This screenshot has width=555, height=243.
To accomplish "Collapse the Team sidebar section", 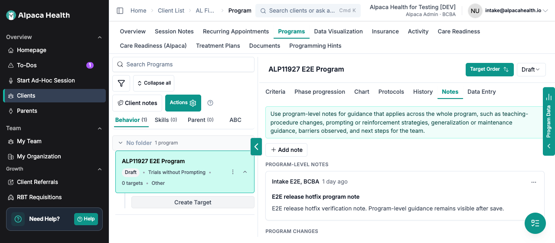I will pyautogui.click(x=100, y=128).
